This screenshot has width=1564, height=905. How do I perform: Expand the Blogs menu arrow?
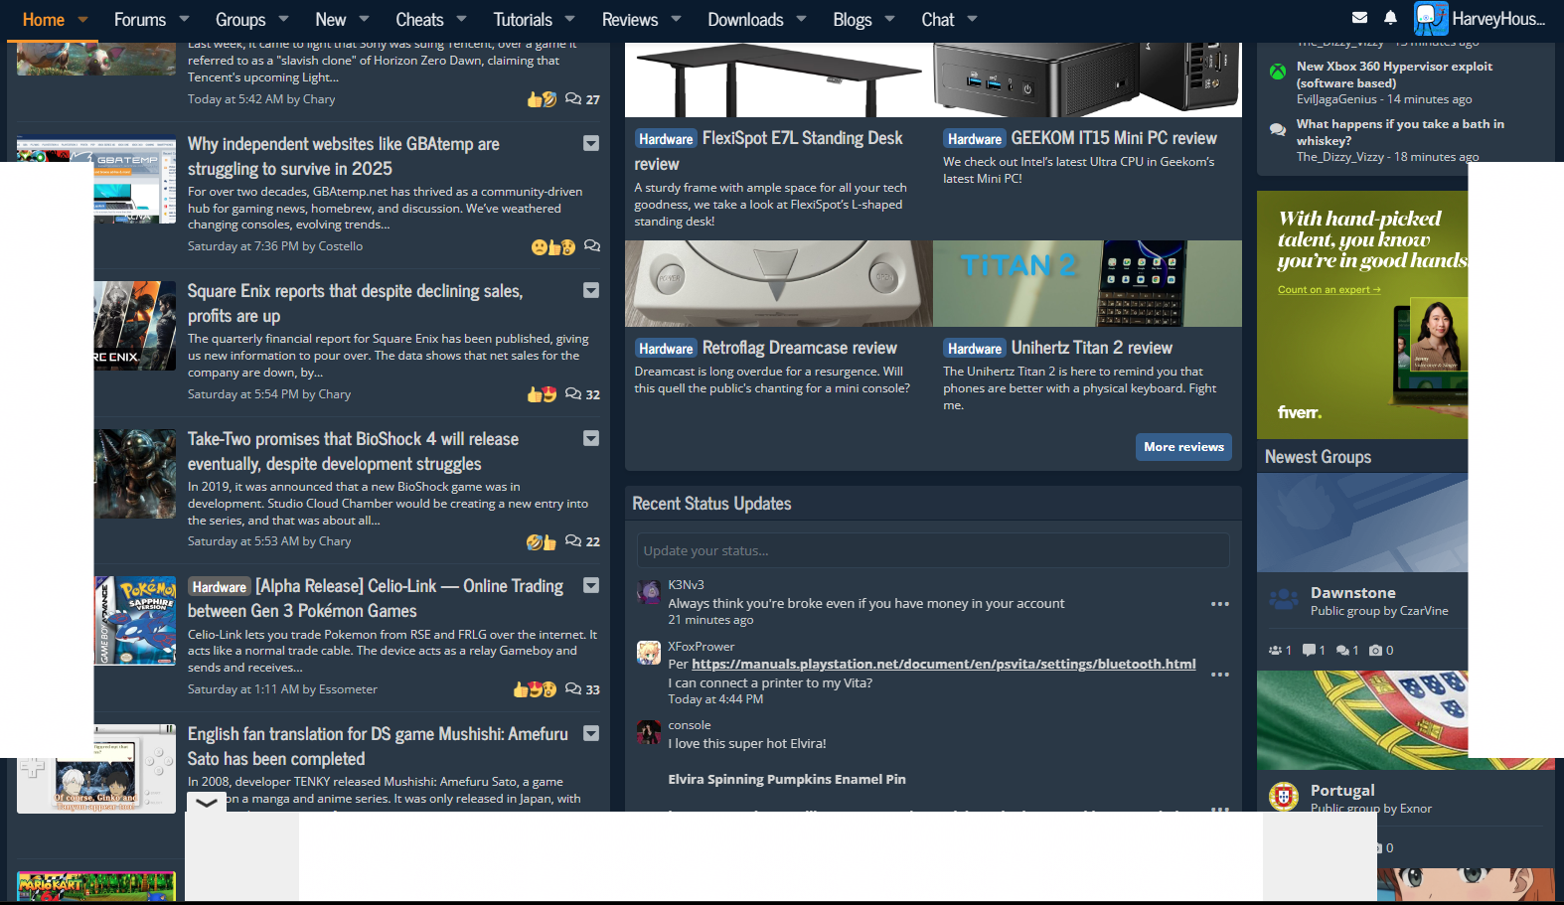890,19
